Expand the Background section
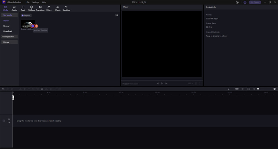278x149 pixels. [10, 37]
